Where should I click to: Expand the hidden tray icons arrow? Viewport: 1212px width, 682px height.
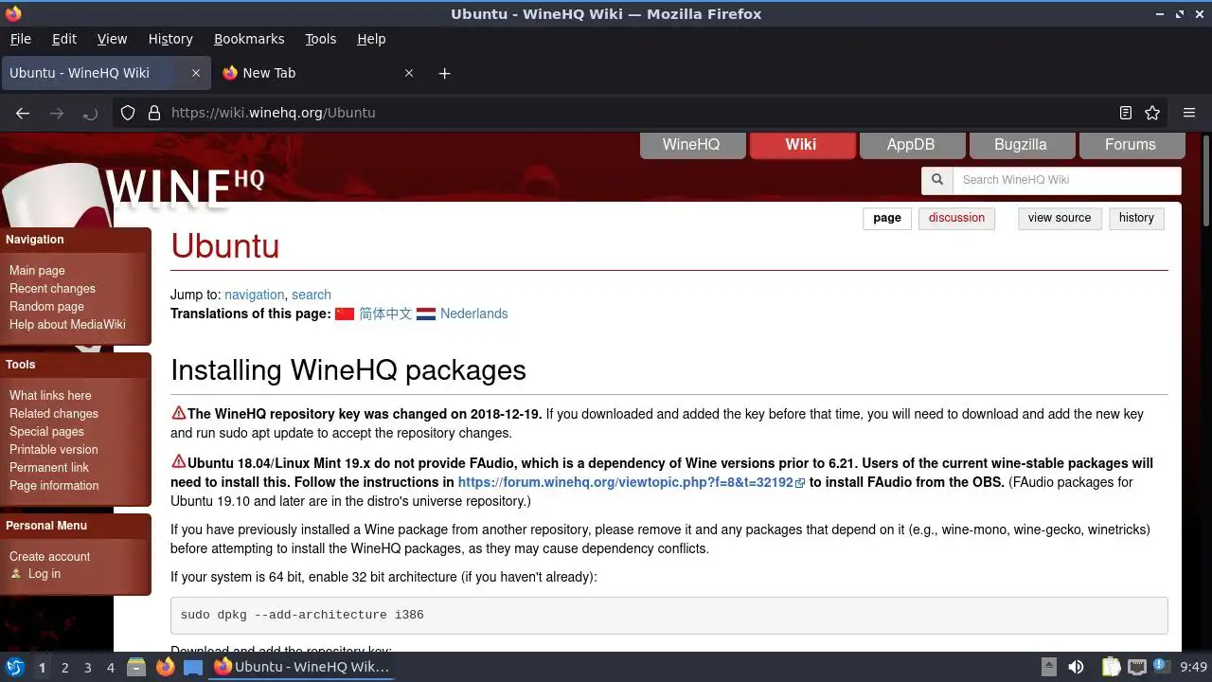[1048, 667]
